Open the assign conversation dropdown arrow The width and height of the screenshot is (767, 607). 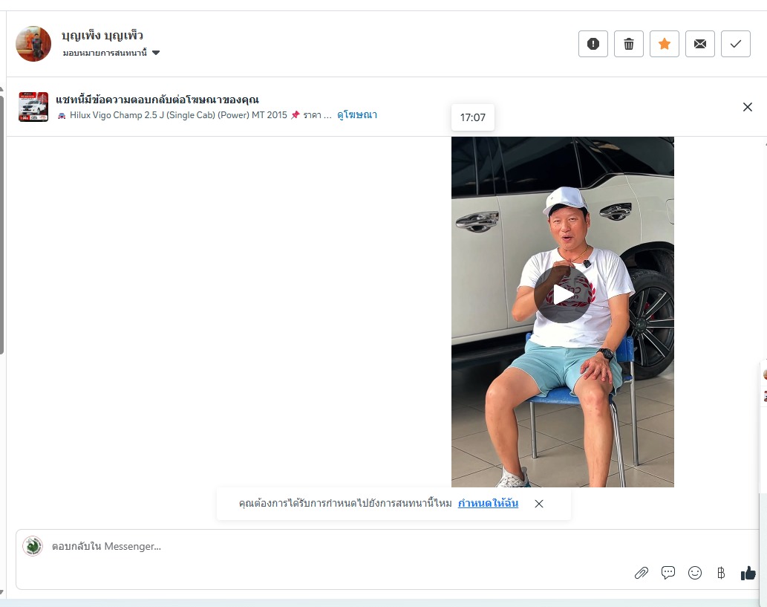[156, 53]
